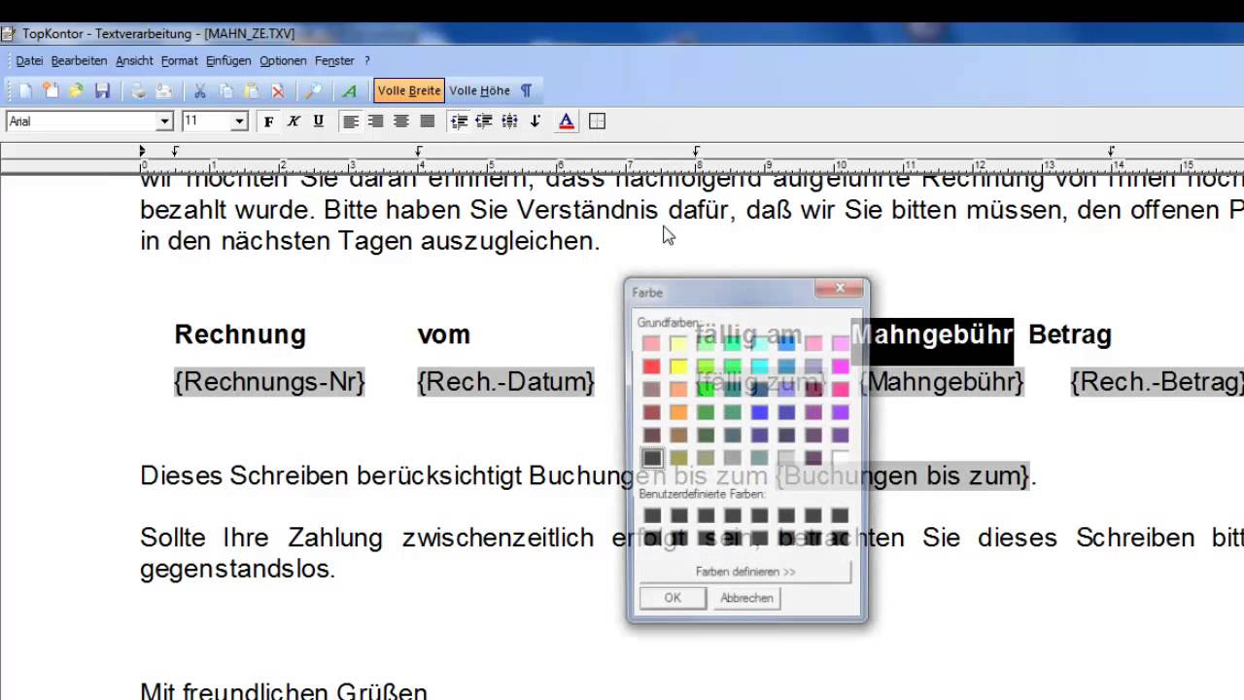Pick the pure red basic color swatch
The width and height of the screenshot is (1244, 700).
tap(651, 366)
